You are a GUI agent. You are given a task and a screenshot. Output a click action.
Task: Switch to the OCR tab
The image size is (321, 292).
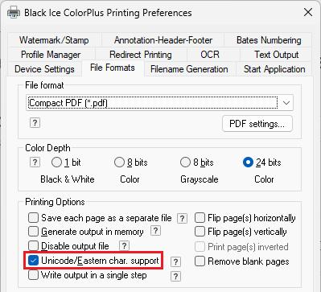(x=210, y=55)
